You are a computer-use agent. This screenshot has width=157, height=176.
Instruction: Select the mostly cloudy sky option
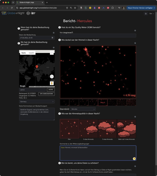click(127, 129)
